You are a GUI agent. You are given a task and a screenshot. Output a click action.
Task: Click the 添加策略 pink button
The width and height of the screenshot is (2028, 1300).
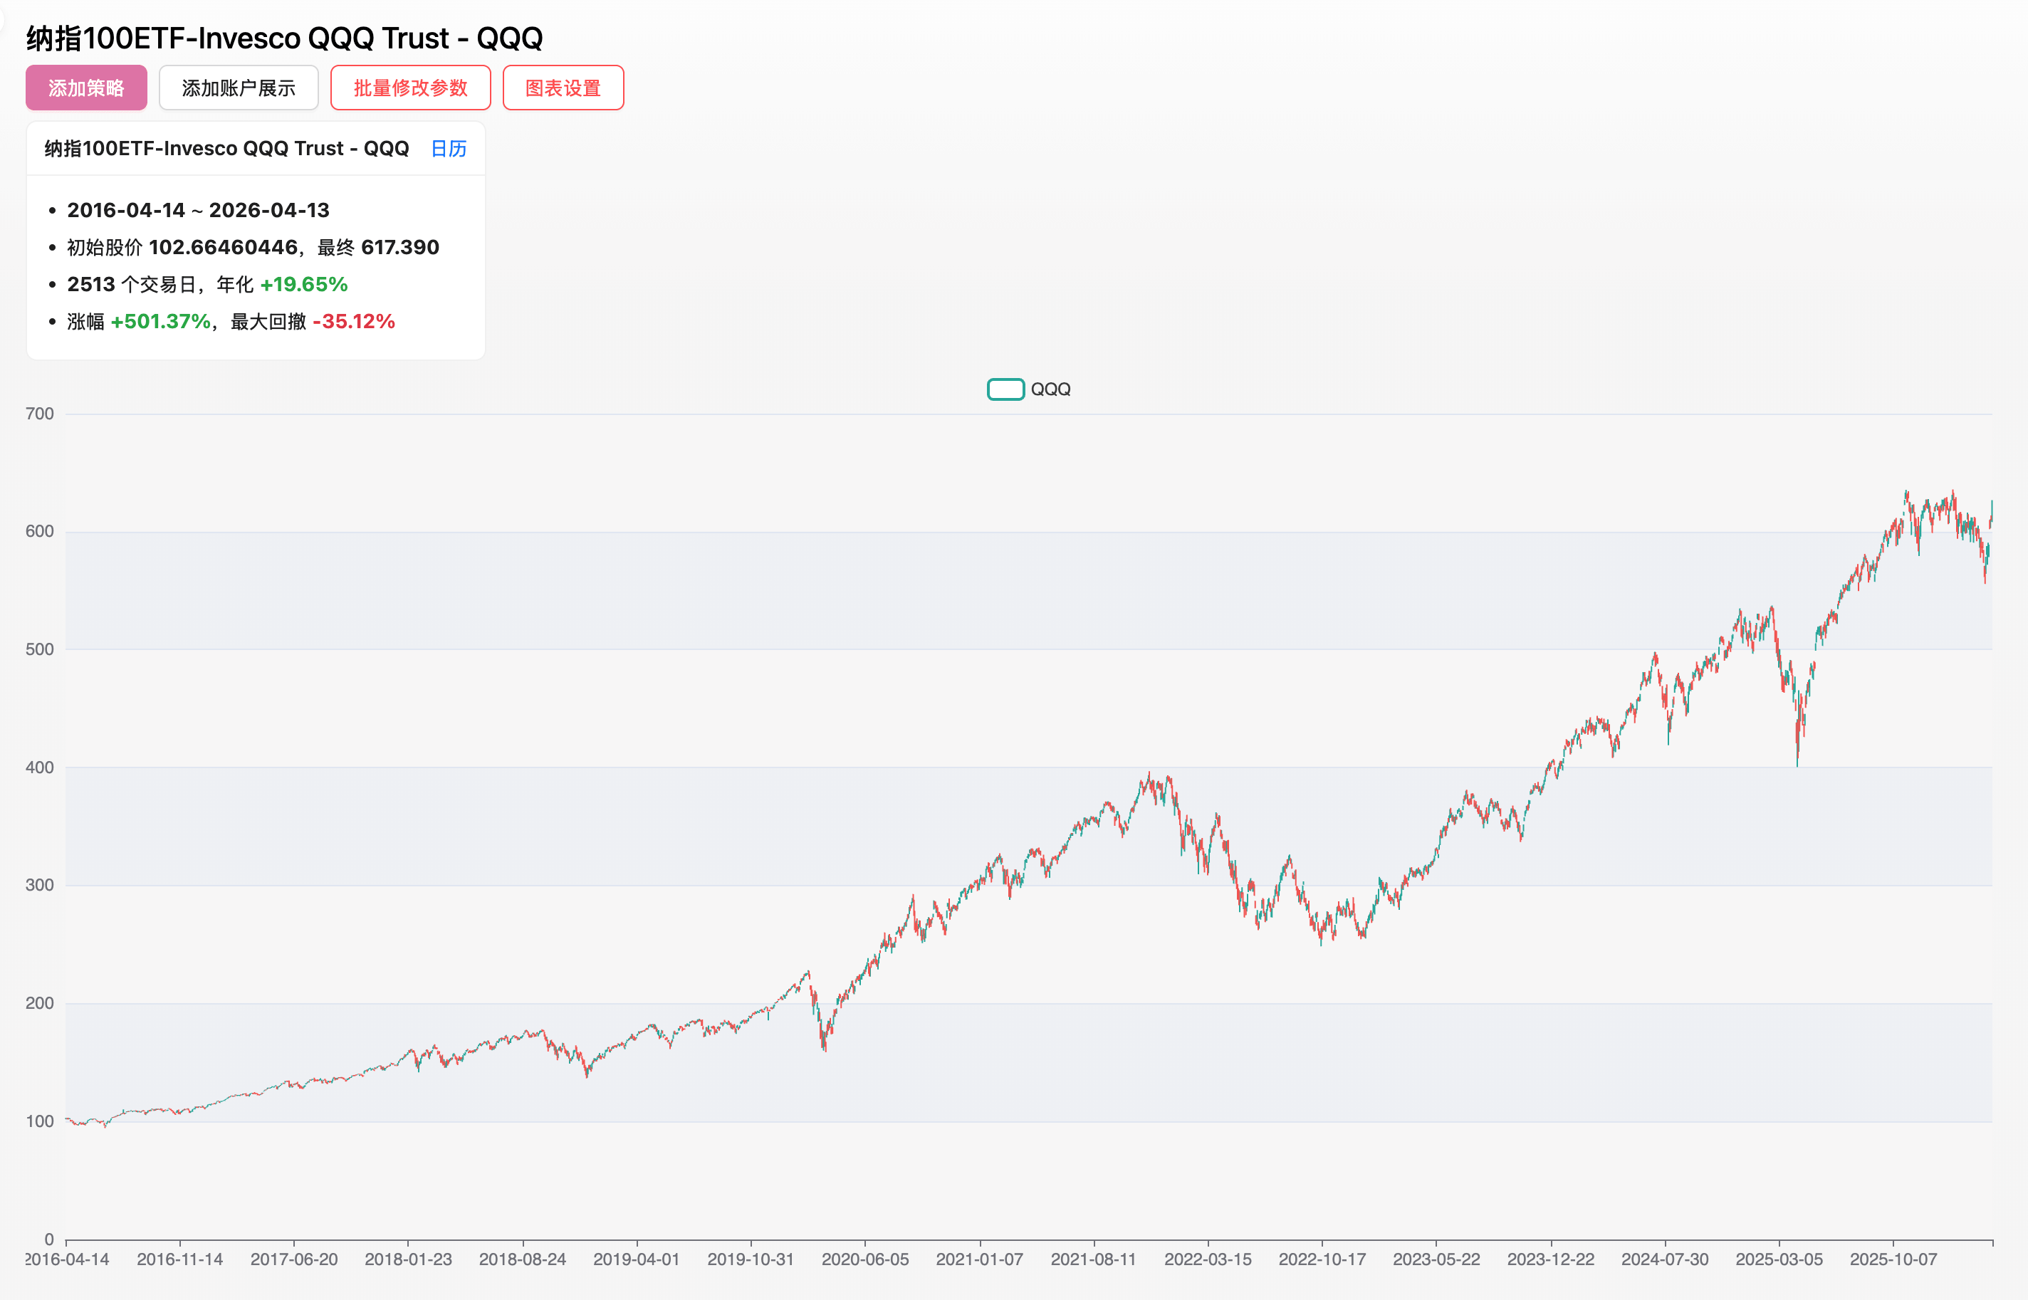[86, 88]
